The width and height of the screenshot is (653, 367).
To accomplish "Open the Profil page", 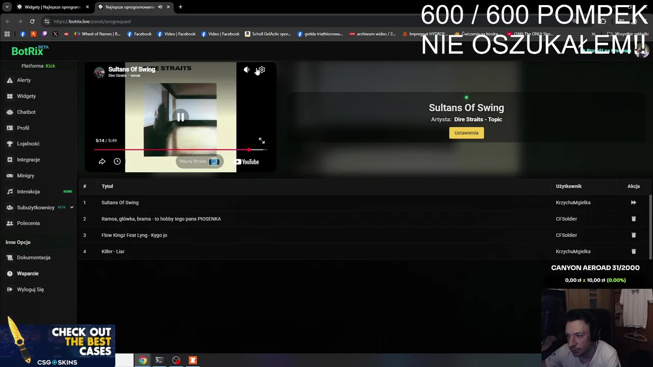I will point(23,128).
